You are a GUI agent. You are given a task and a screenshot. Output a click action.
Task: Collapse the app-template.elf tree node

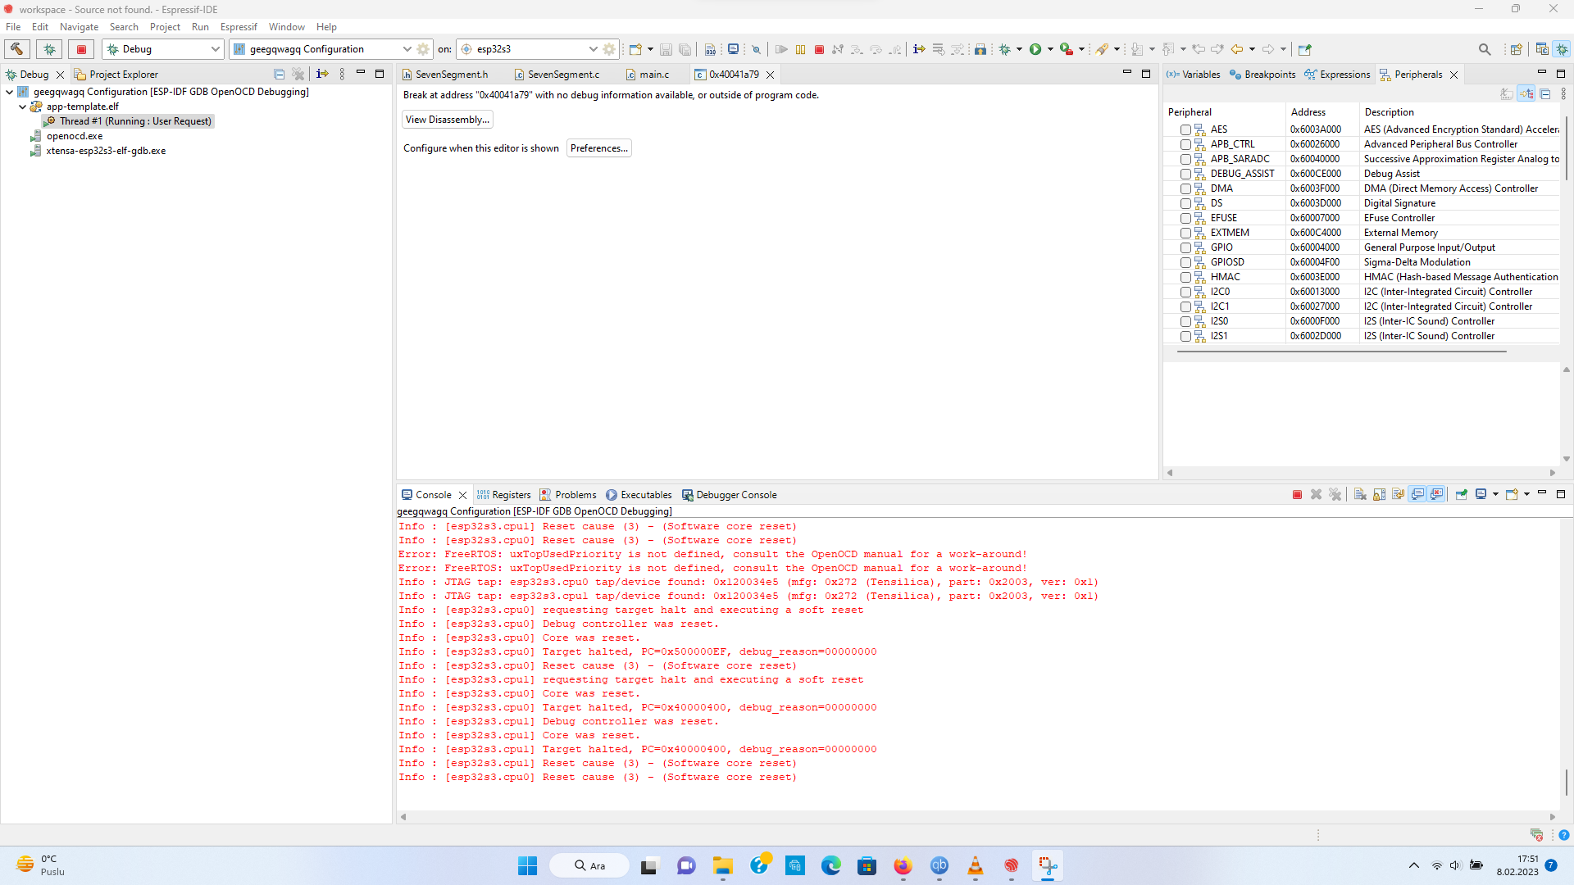[22, 107]
